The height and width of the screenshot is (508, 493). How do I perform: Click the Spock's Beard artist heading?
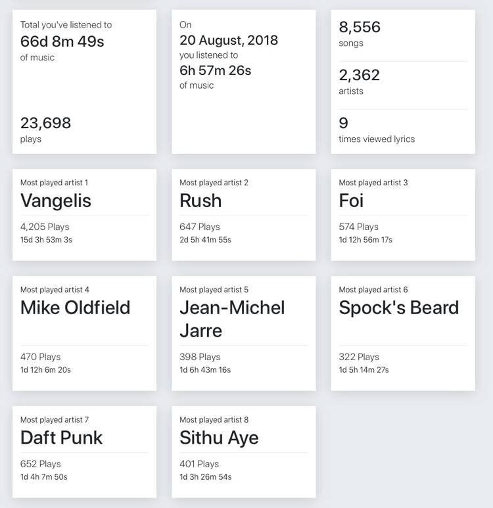399,308
